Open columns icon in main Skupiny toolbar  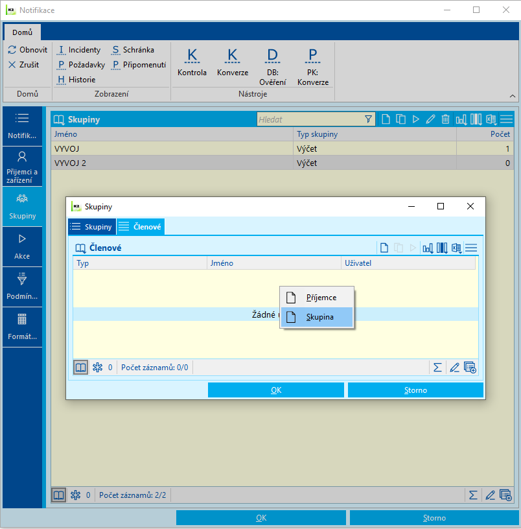476,119
